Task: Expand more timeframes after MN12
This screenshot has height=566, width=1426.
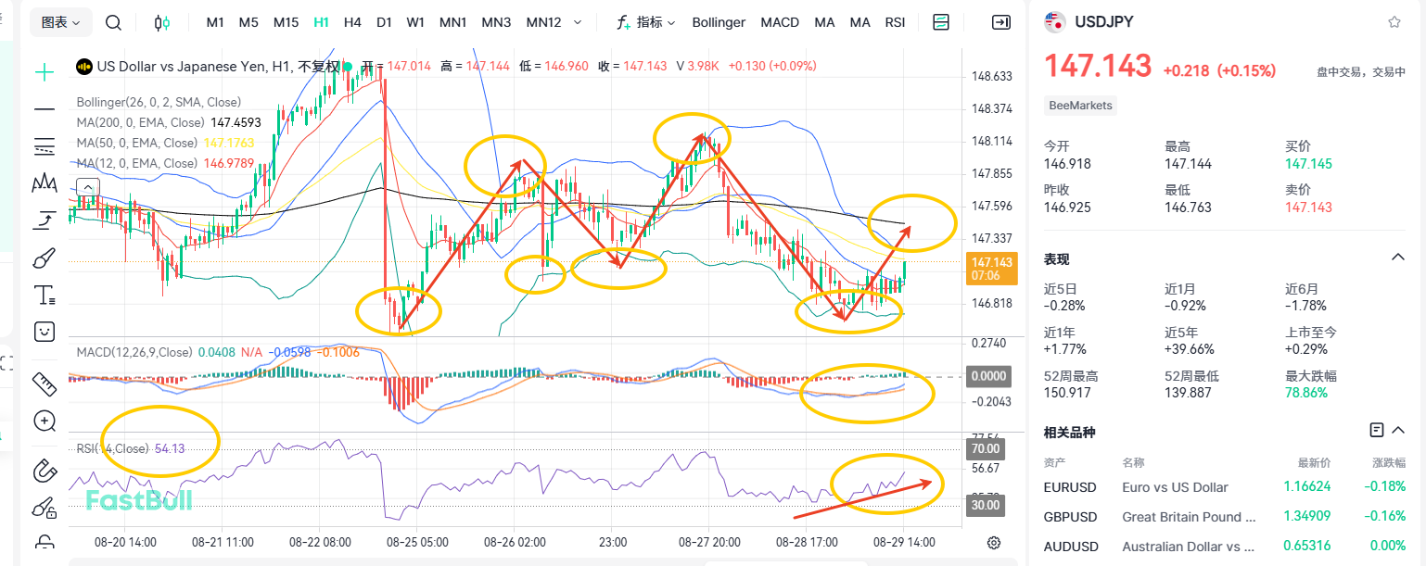Action: [579, 22]
